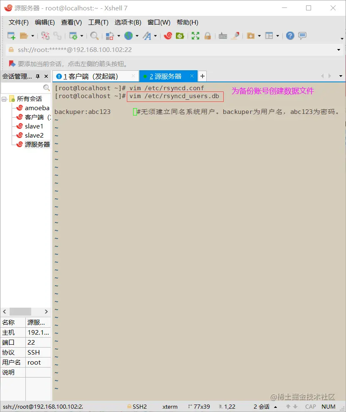
Task: Open the 选项卡(B) menu
Action: (x=128, y=22)
